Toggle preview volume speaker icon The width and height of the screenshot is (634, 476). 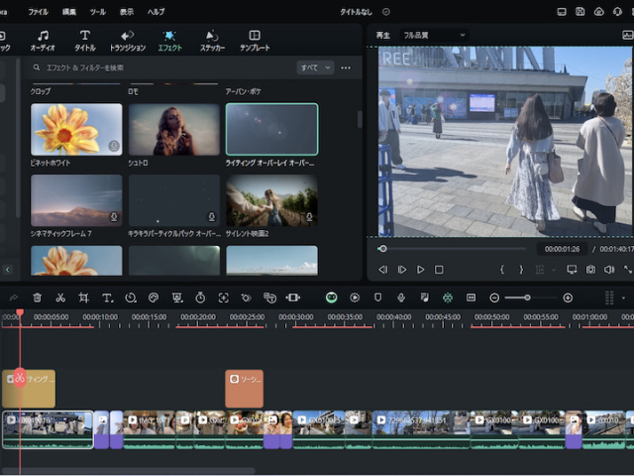608,270
